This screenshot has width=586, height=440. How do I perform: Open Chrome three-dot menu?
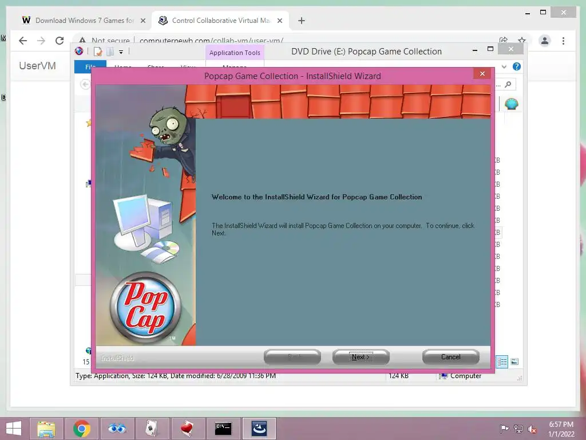pyautogui.click(x=563, y=41)
